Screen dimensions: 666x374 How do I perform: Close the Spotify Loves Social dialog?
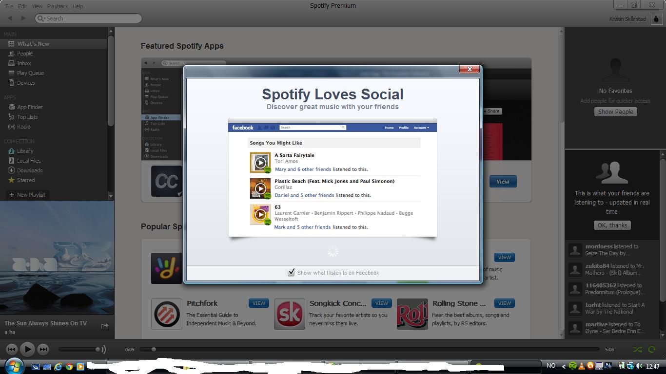tap(470, 69)
